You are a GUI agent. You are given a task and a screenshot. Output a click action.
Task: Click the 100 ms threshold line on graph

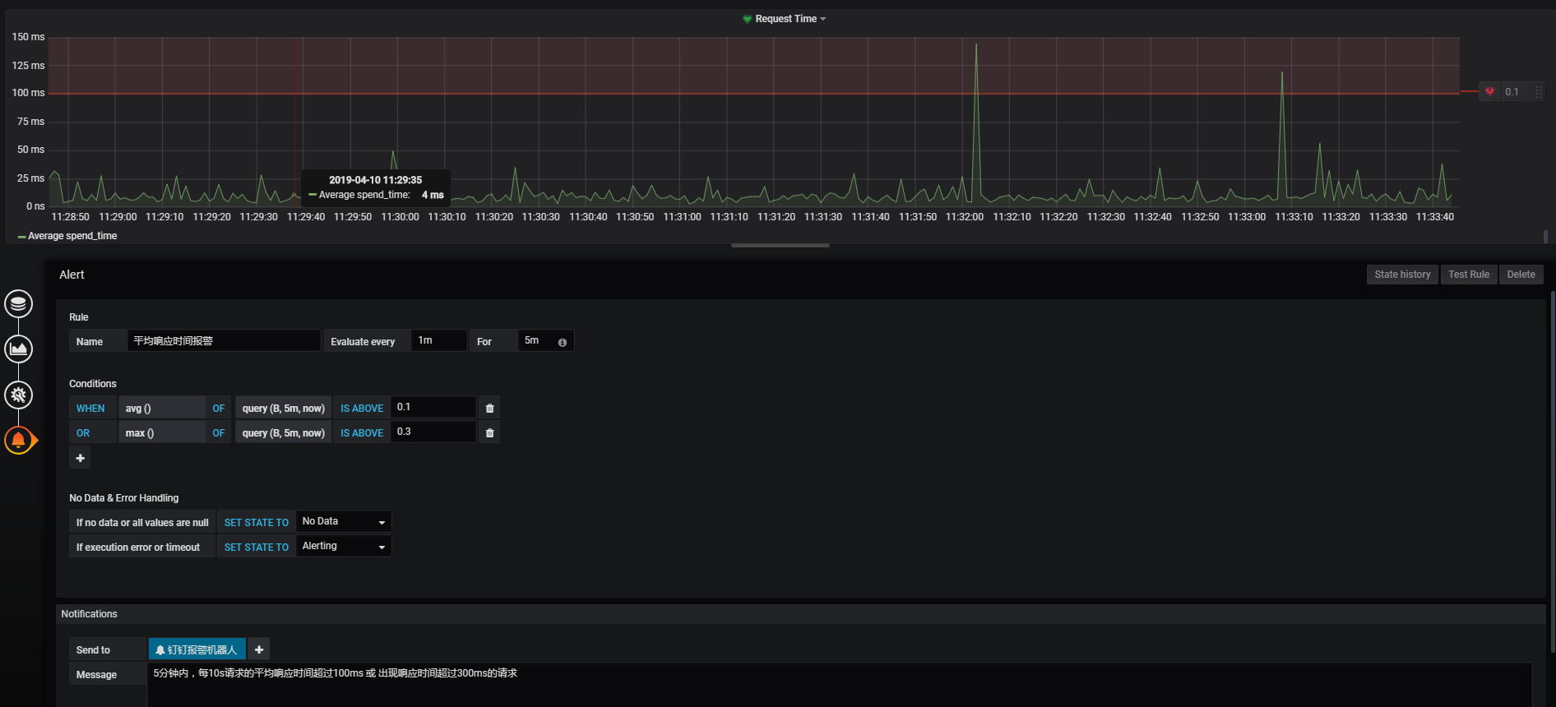tap(754, 93)
